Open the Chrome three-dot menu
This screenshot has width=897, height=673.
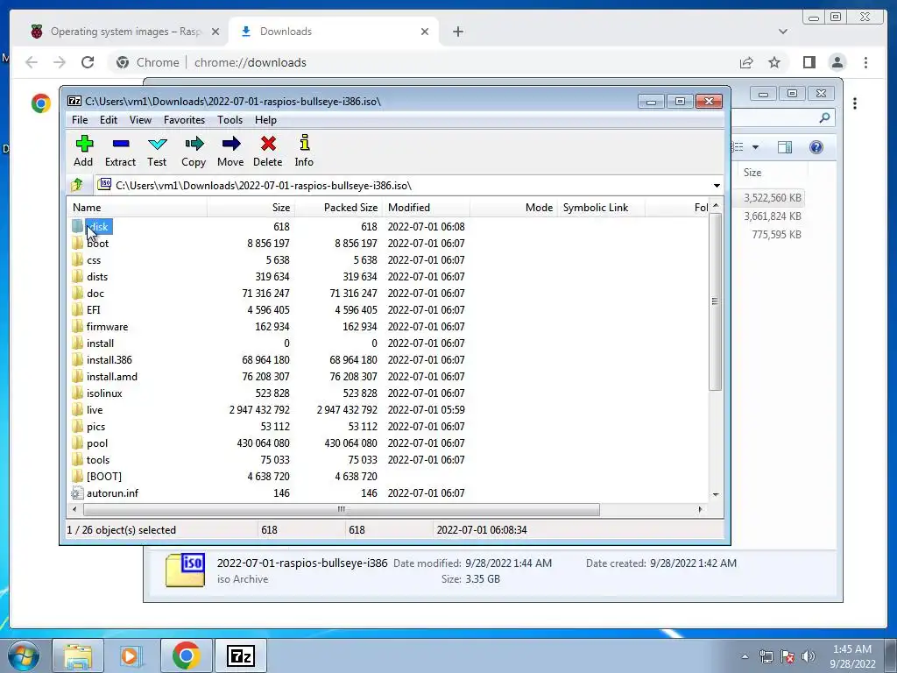tap(865, 62)
